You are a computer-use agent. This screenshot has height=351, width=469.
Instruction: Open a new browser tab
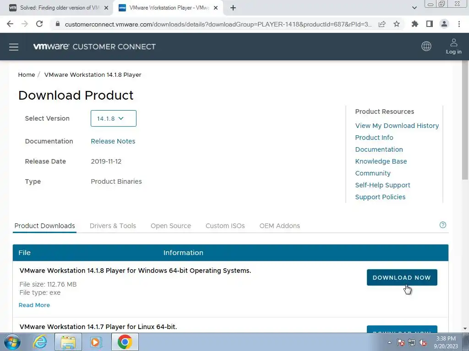[233, 8]
